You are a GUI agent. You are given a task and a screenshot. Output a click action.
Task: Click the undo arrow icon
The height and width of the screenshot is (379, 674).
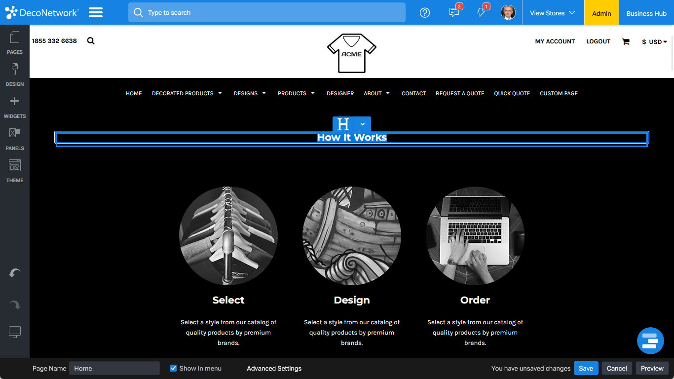tap(15, 273)
